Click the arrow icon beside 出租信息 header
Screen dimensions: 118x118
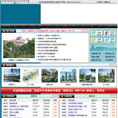(x=62, y=96)
